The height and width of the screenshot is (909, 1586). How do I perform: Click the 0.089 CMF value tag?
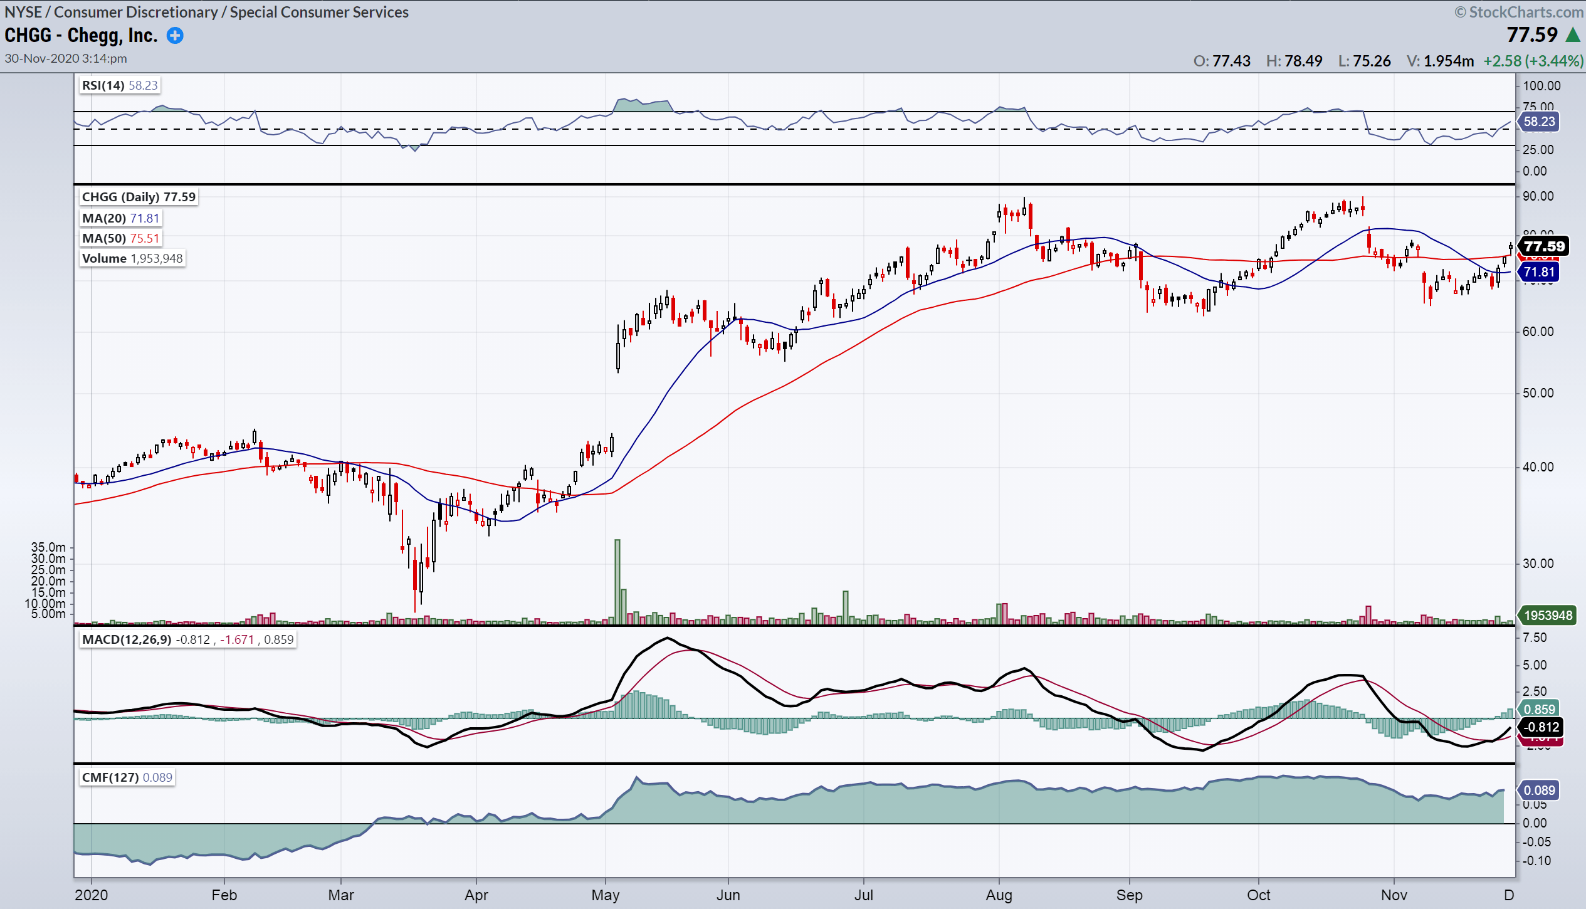1539,791
